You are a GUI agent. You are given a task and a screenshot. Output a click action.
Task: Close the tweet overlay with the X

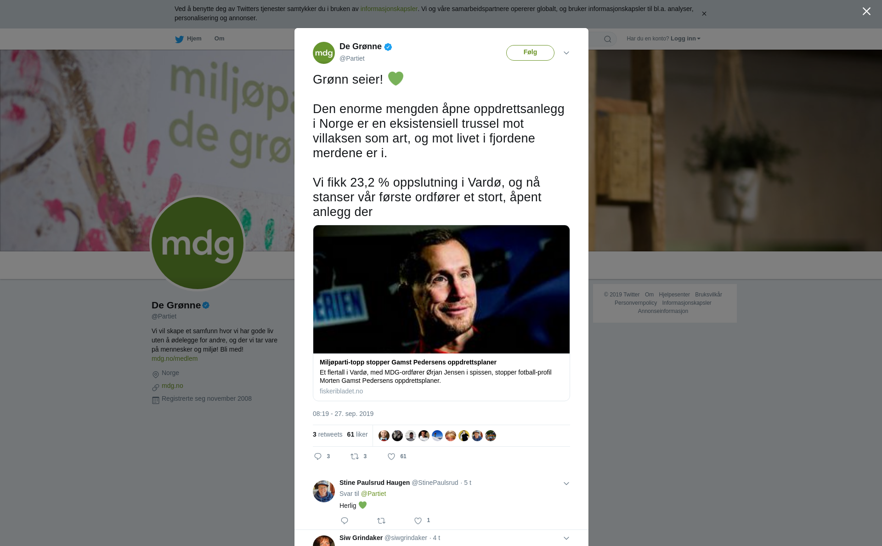tap(866, 11)
